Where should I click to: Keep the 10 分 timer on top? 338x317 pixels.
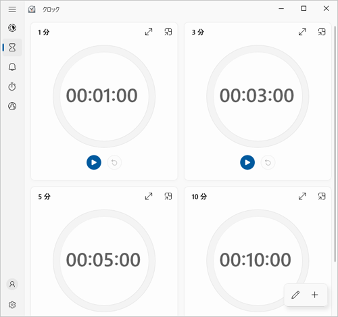point(322,196)
